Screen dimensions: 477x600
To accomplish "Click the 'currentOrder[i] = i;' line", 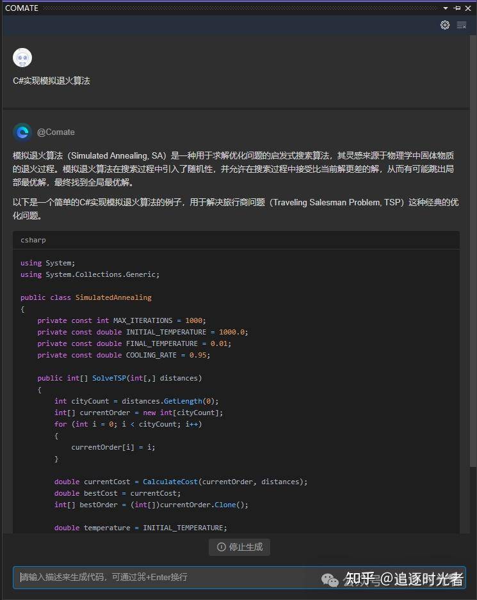I will tap(113, 447).
